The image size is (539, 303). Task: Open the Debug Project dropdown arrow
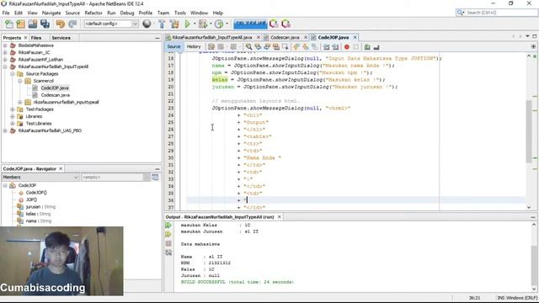click(211, 24)
